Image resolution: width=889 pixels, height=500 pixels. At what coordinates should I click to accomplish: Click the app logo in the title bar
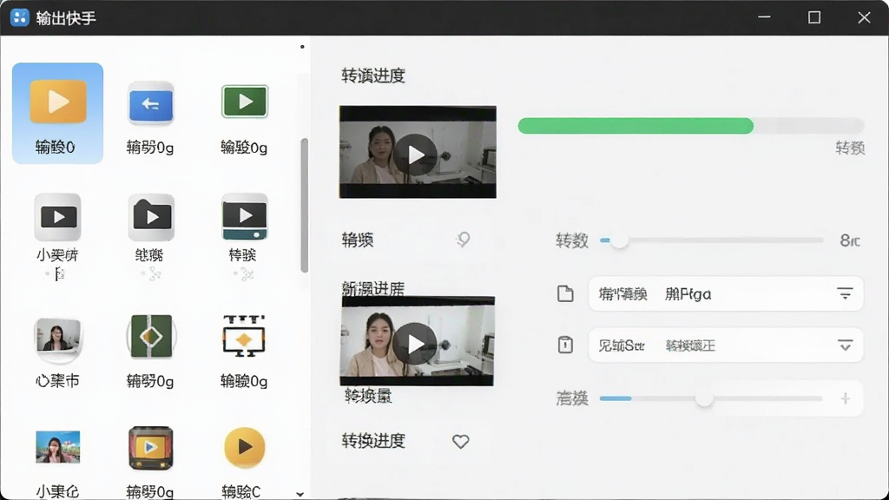point(20,17)
